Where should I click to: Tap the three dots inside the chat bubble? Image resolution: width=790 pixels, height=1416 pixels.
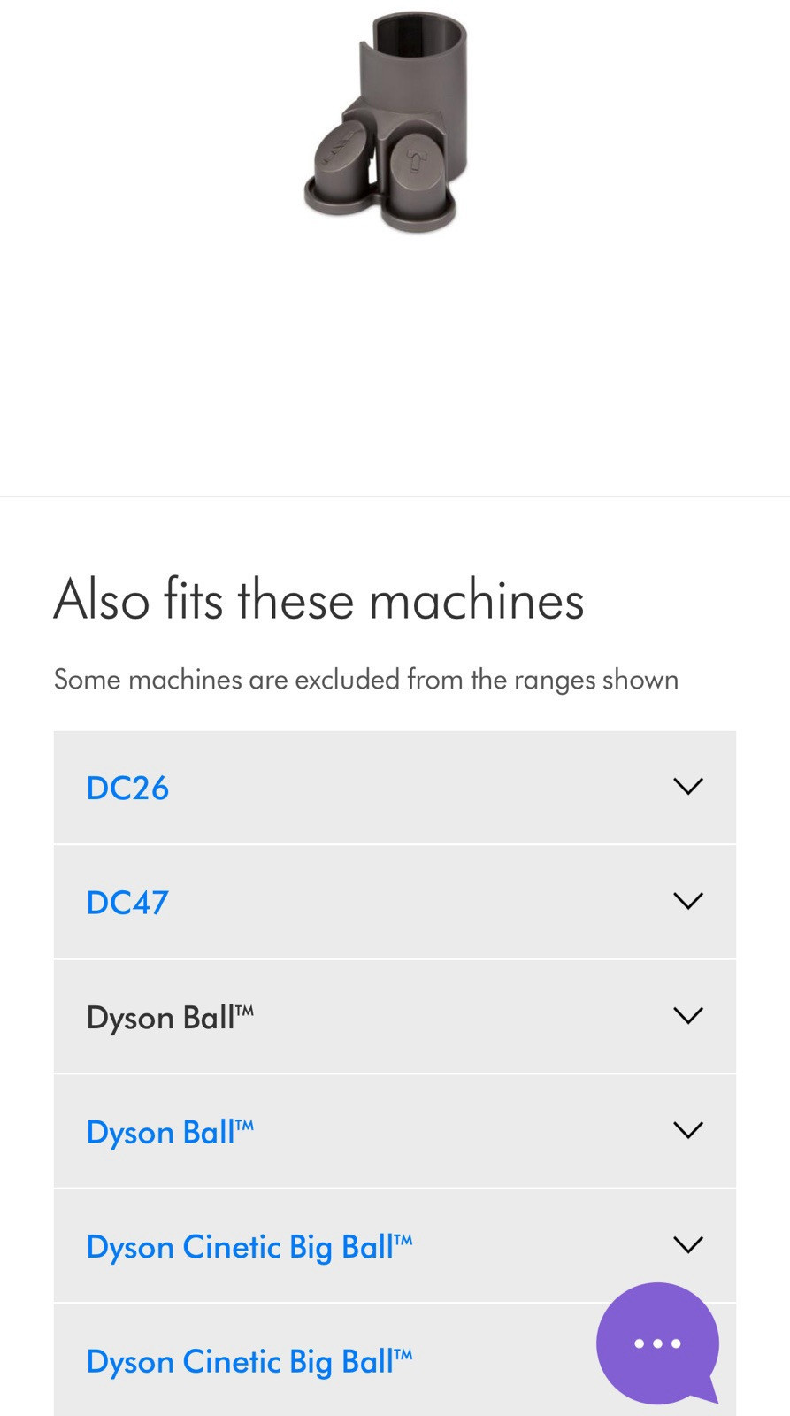click(657, 1343)
